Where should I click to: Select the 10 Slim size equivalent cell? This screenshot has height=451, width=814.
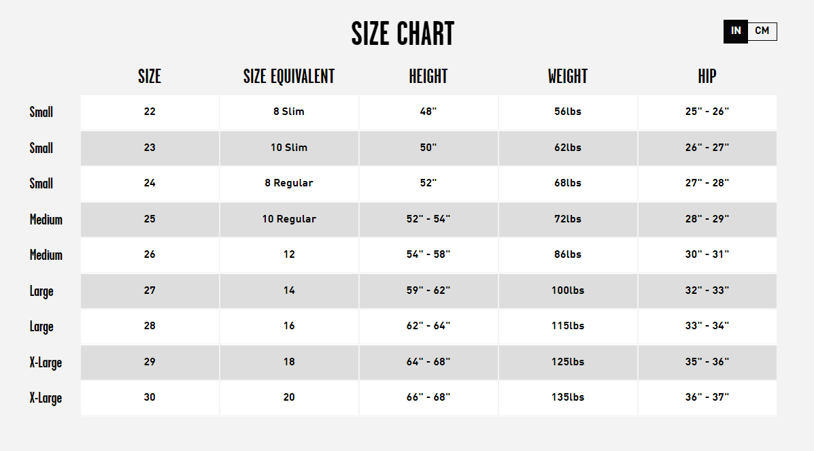tap(289, 148)
